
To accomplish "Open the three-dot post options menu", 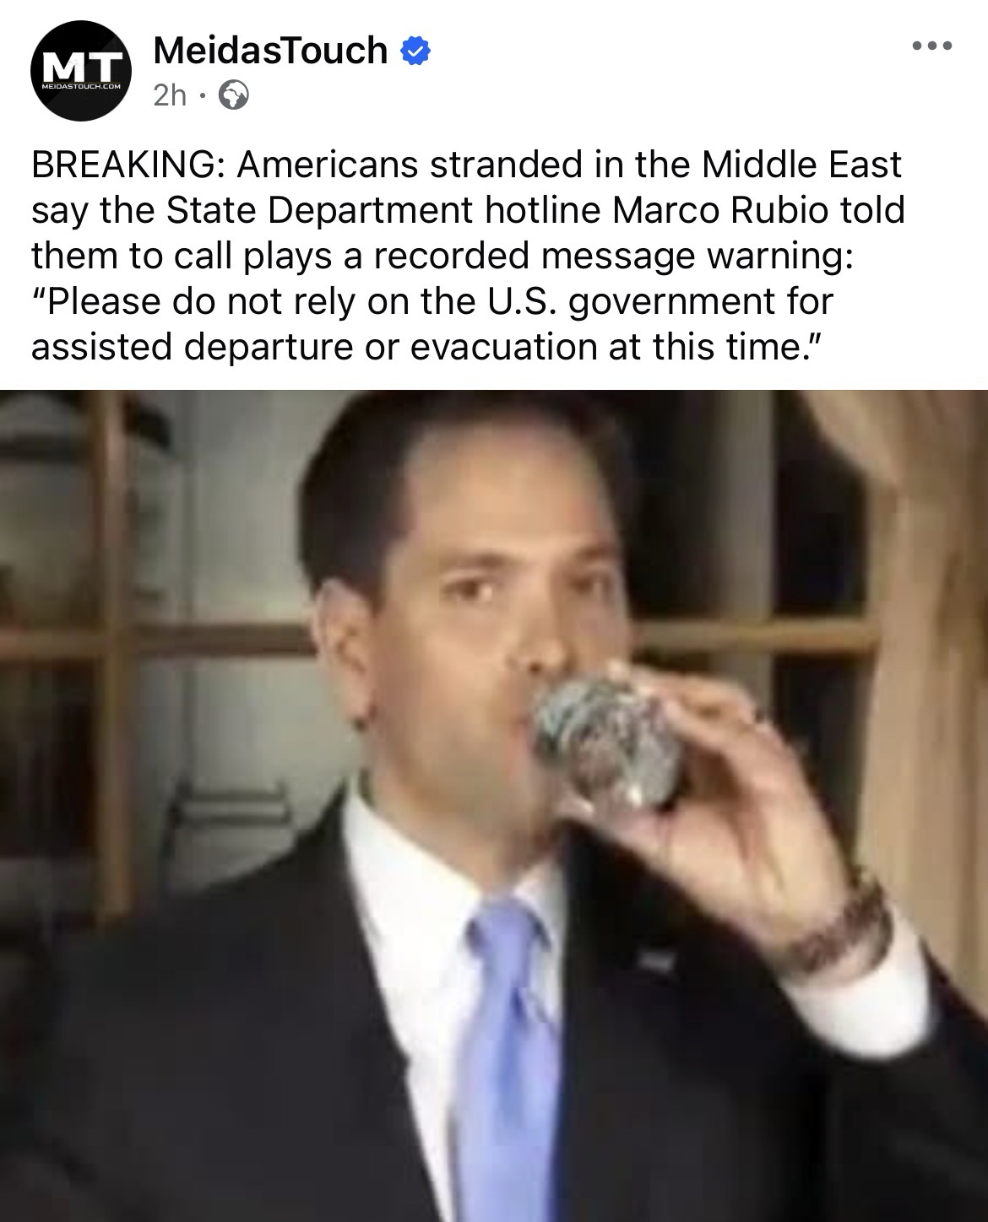I will [932, 46].
